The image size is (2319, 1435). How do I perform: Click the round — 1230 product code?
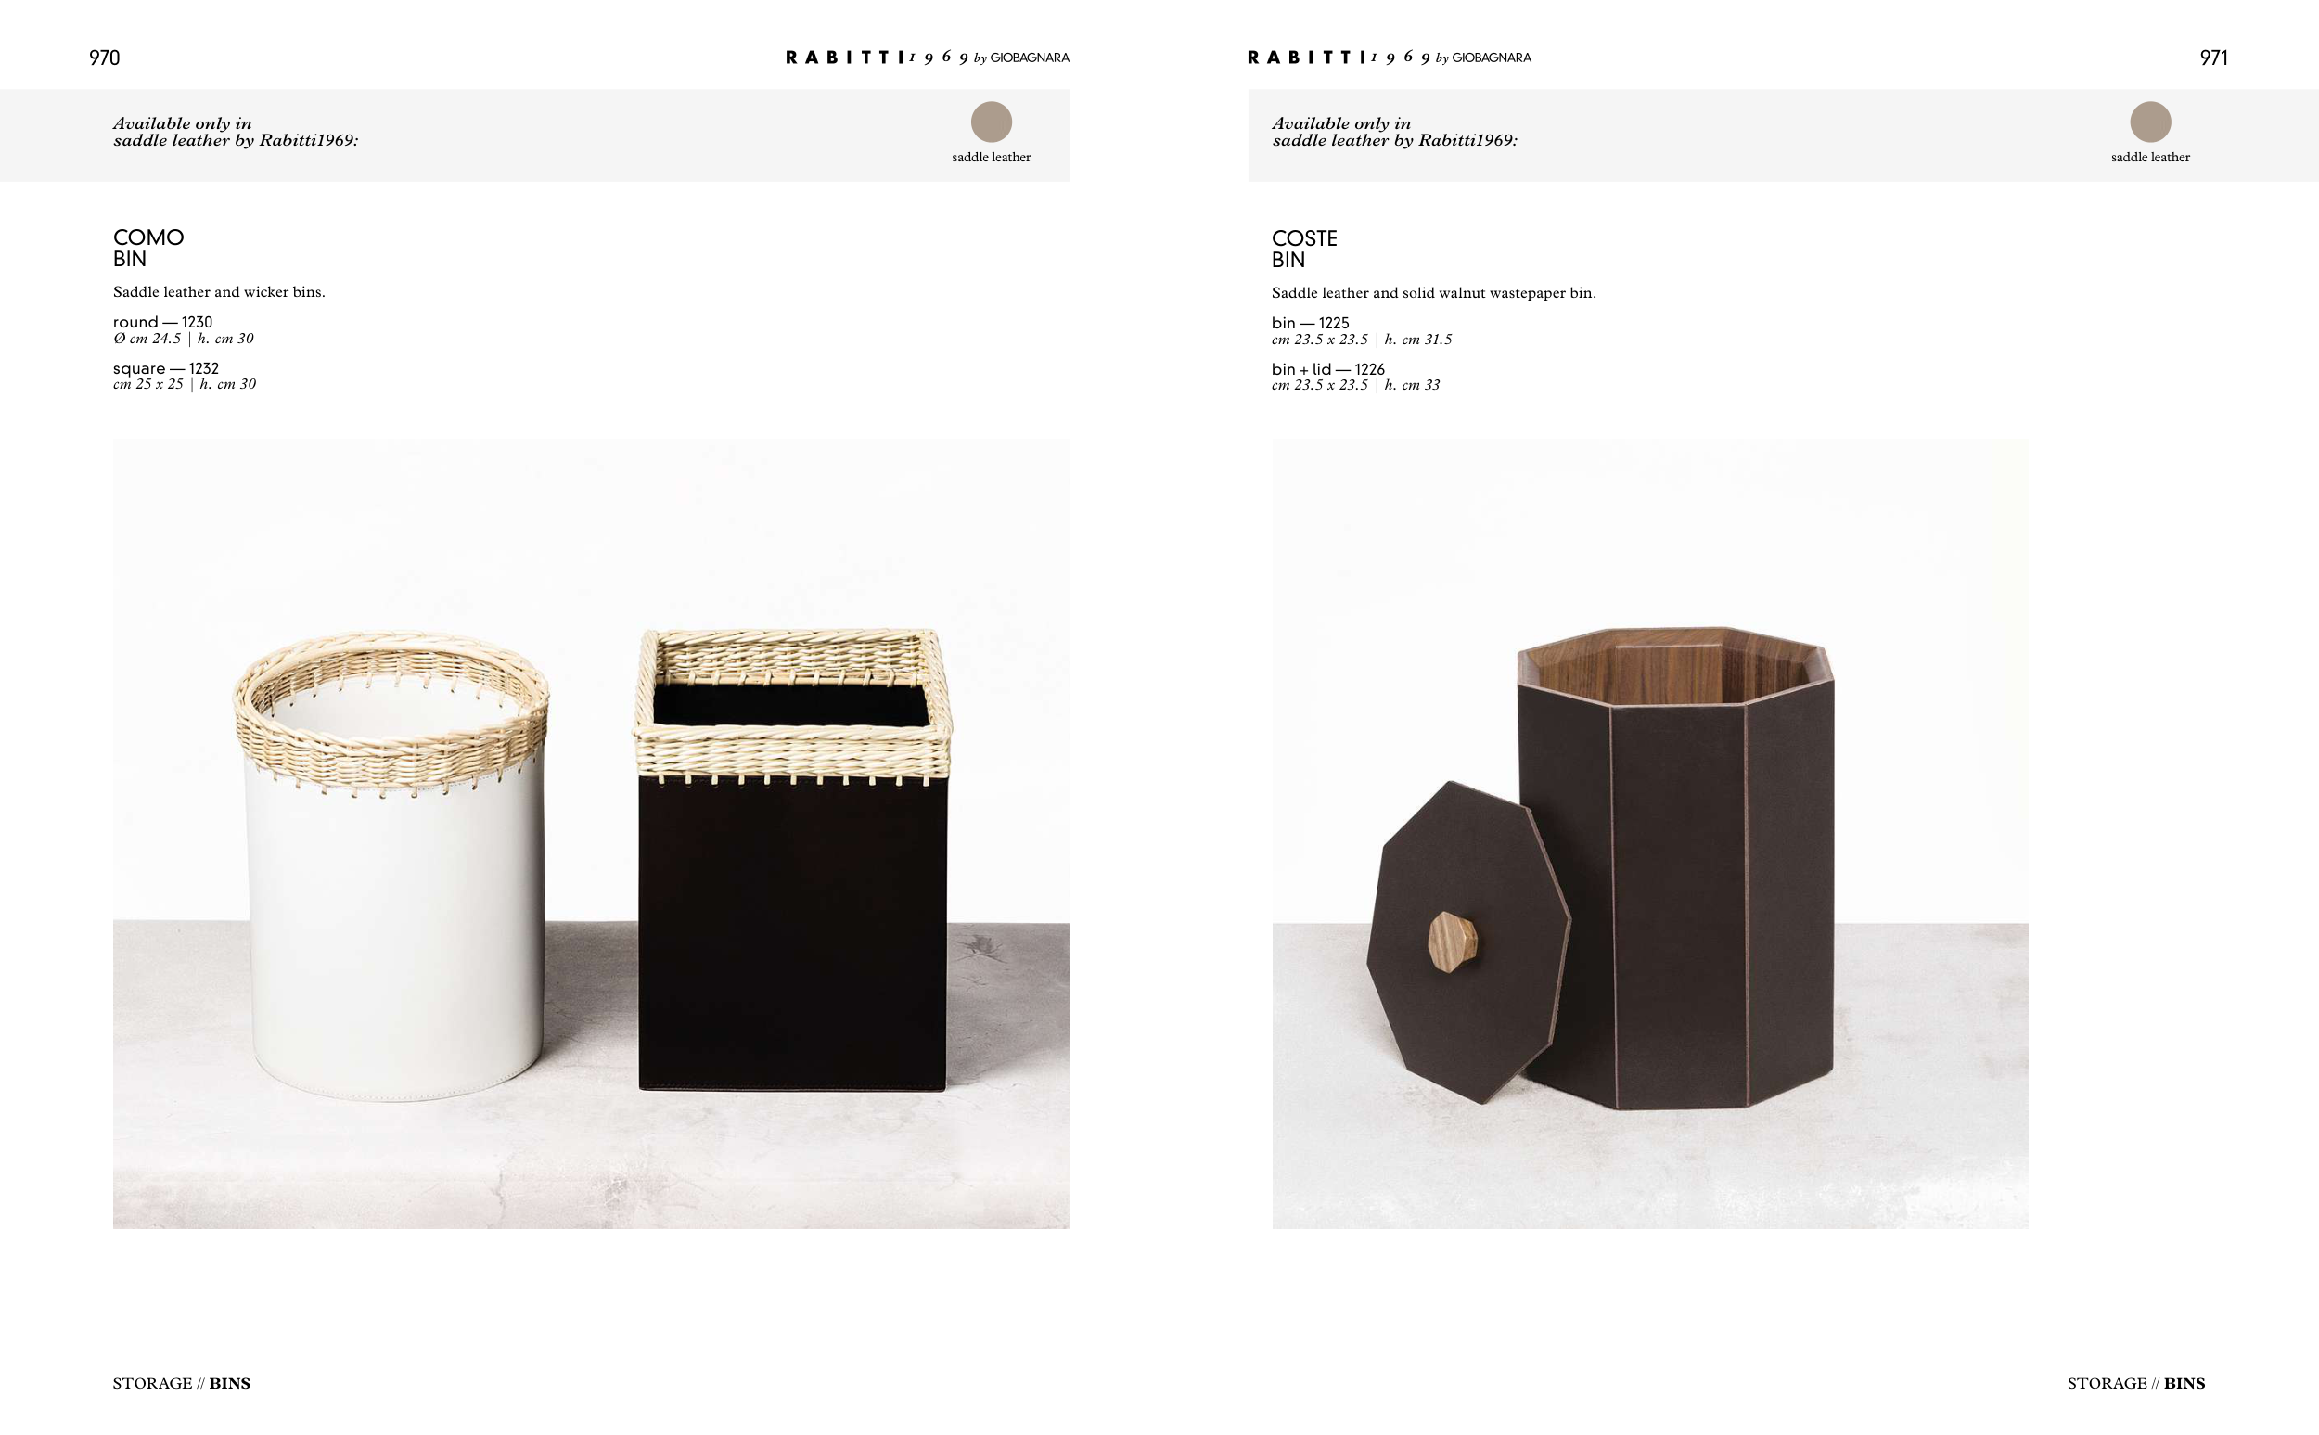click(162, 322)
